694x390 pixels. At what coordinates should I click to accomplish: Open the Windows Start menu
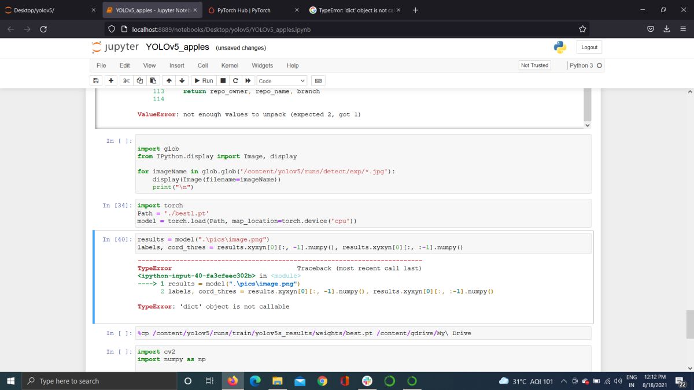11,381
